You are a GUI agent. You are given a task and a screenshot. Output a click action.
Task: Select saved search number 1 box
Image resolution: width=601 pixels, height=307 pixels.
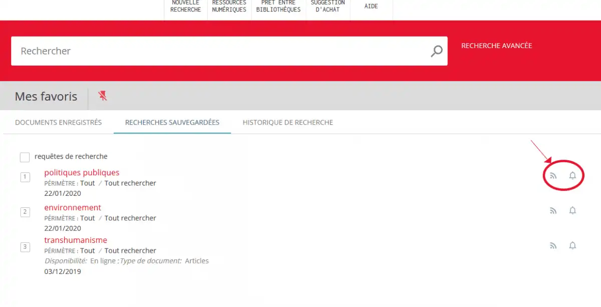tap(25, 177)
